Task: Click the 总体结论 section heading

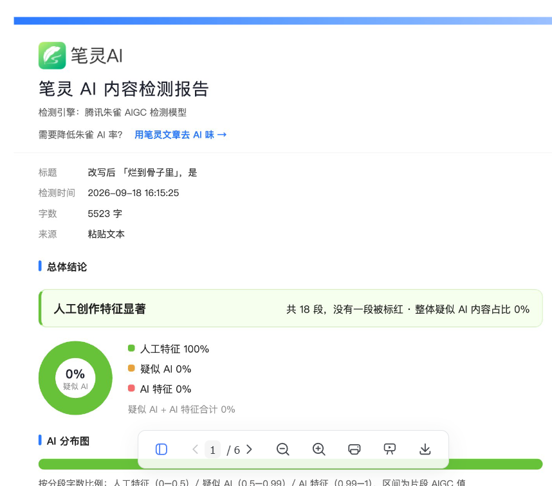Action: coord(67,267)
